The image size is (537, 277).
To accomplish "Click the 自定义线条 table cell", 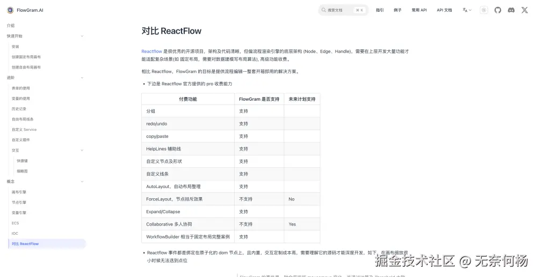I will 188,174.
